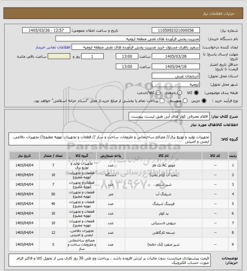247x271 pixels.
Task: Click the delivery city field ارومیه
Action: coord(176,84)
